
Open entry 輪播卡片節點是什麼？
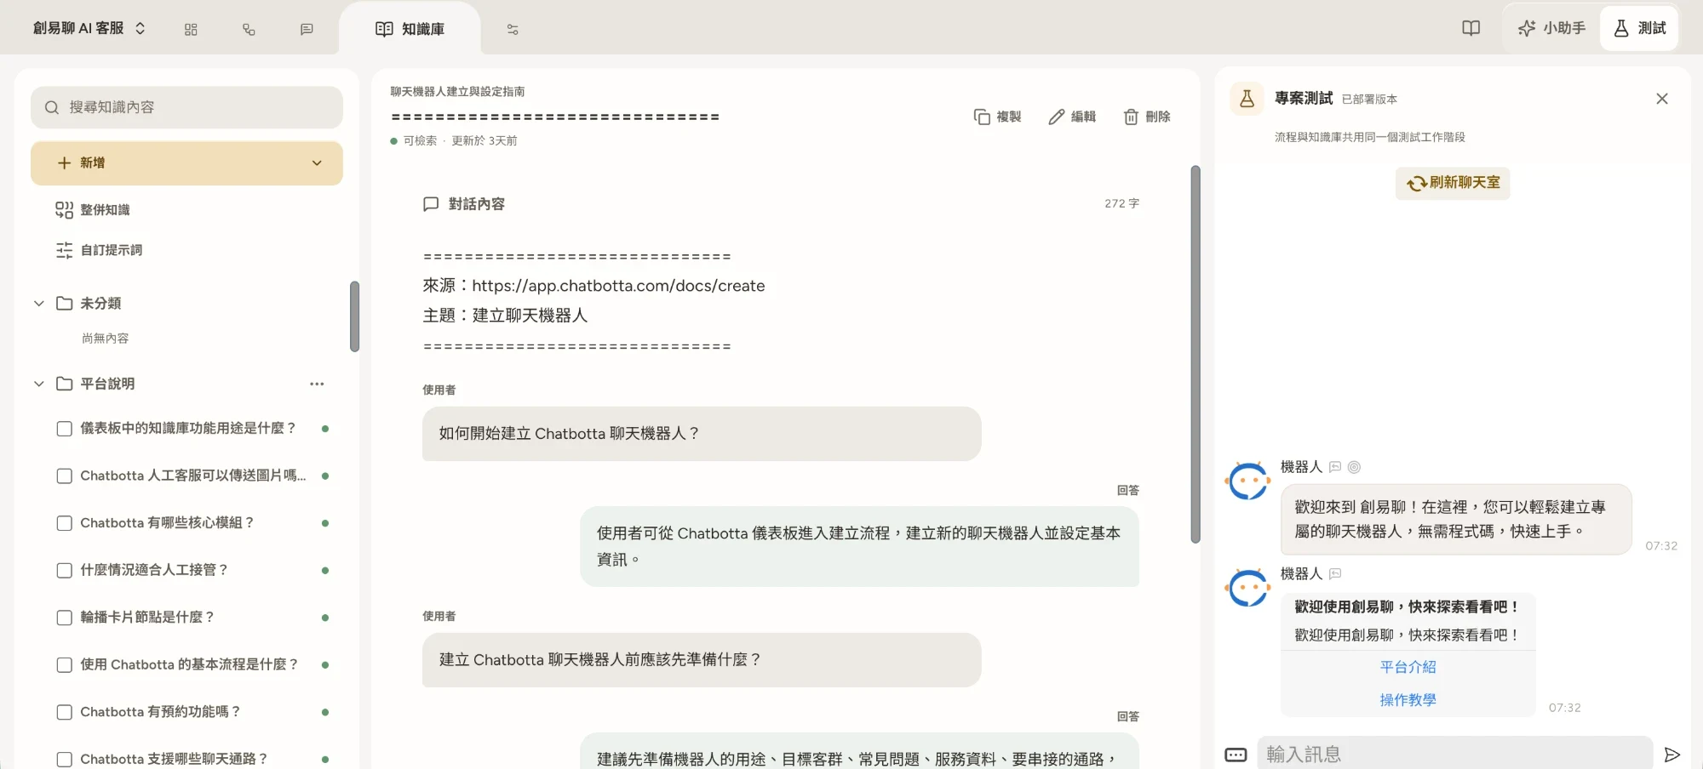[x=147, y=618]
